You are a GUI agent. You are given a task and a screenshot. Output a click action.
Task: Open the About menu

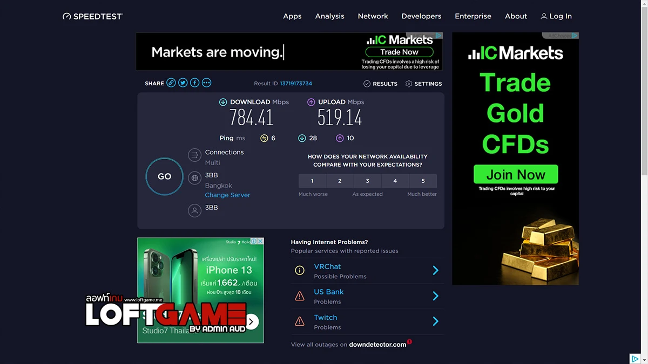(516, 16)
